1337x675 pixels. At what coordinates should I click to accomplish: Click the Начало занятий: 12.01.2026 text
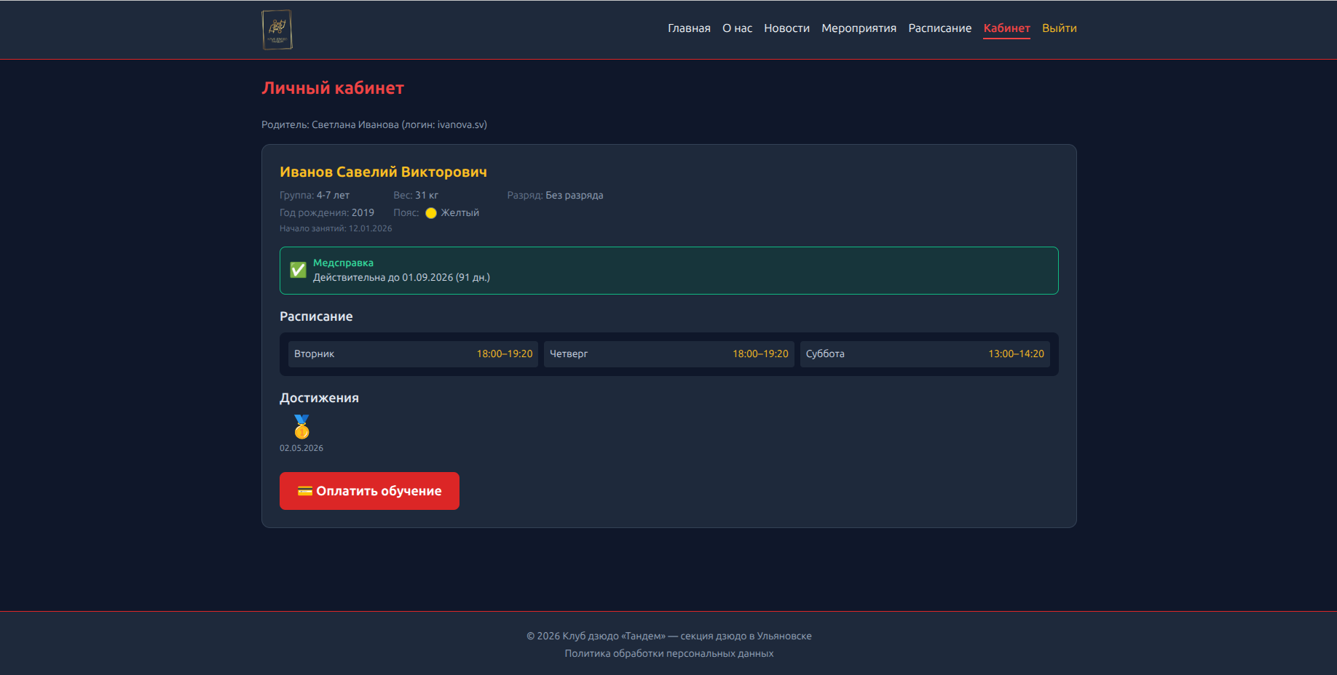336,228
